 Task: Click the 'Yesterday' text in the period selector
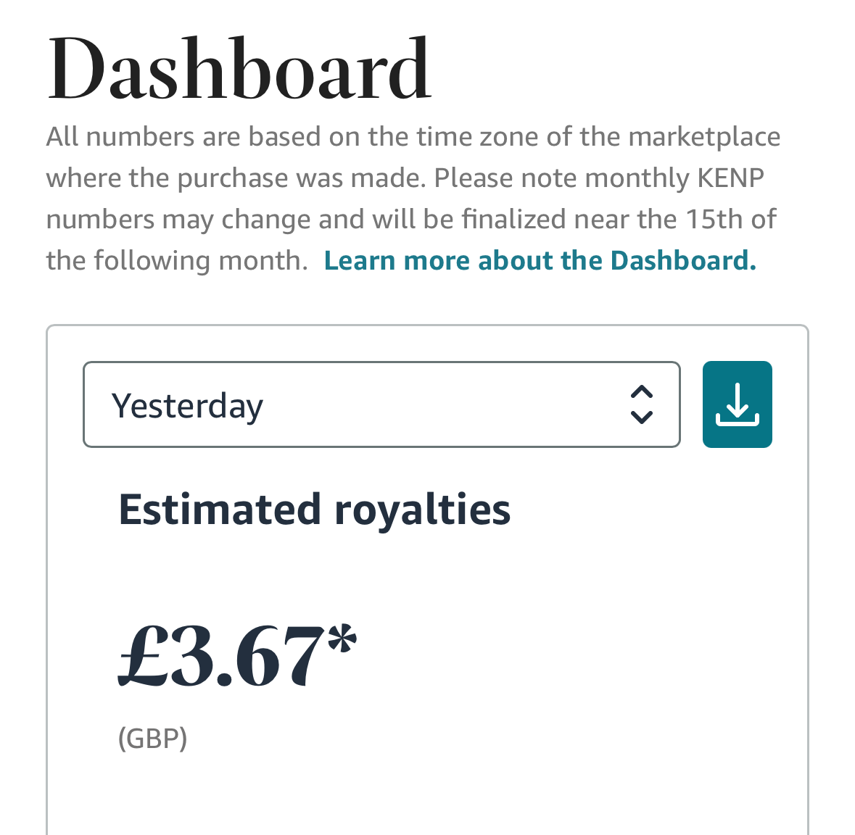coord(187,407)
